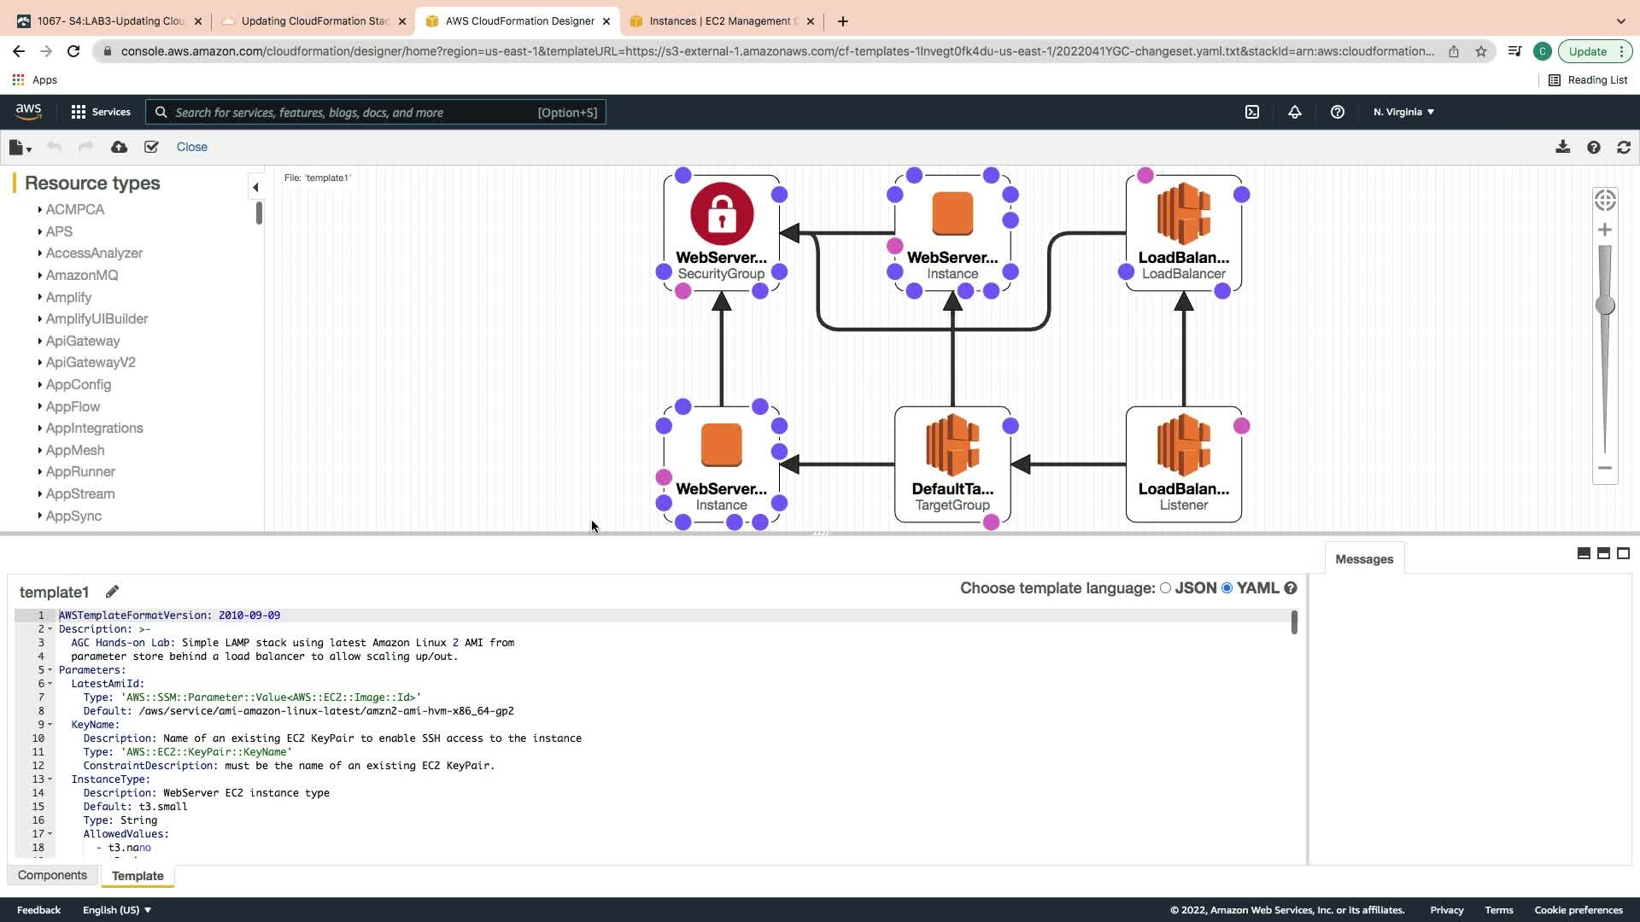Click the Create stack cloud upload icon

point(119,147)
